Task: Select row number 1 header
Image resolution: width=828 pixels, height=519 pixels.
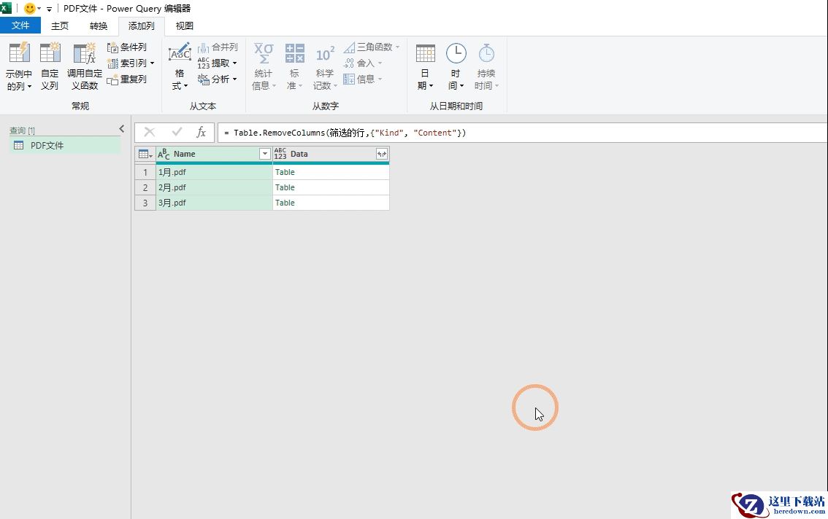Action: 145,172
